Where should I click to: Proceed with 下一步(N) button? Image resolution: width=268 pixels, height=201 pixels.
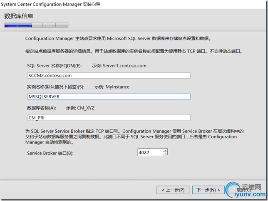[x=208, y=190]
